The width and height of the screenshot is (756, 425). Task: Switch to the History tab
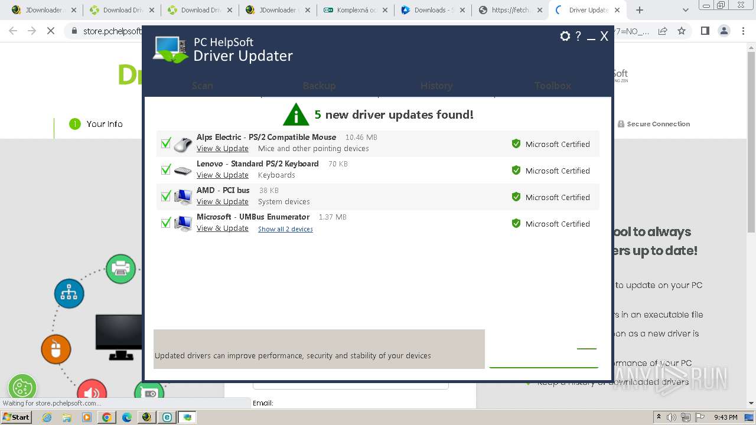436,86
